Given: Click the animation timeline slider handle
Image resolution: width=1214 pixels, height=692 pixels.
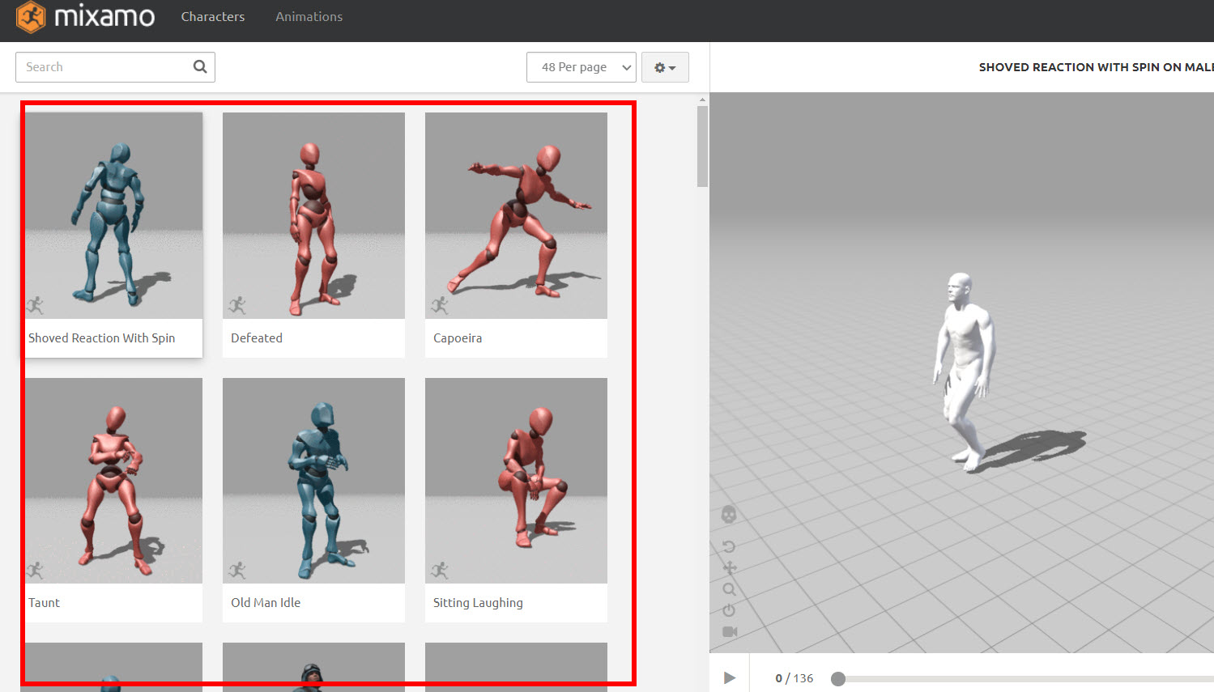Looking at the screenshot, I should point(838,679).
